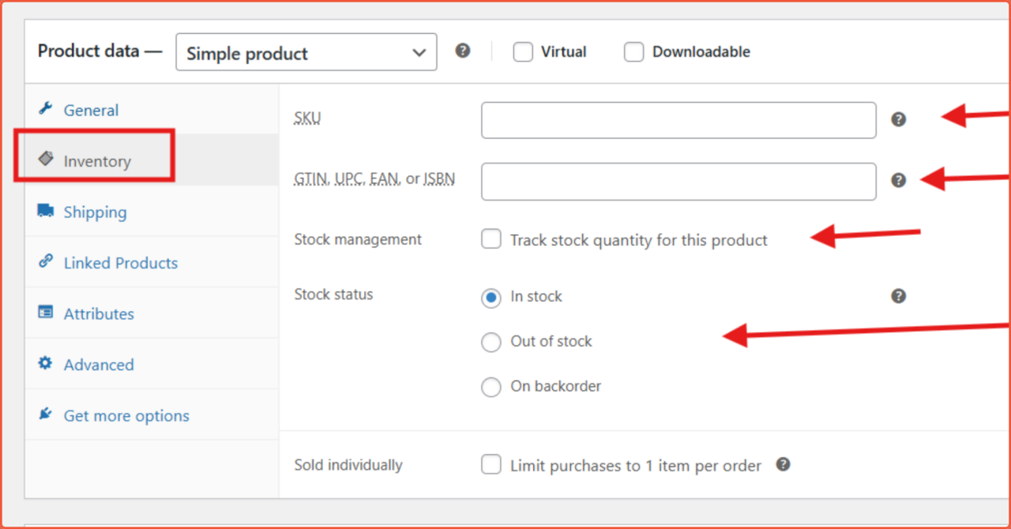Choose On backorder as stock status

pos(490,387)
